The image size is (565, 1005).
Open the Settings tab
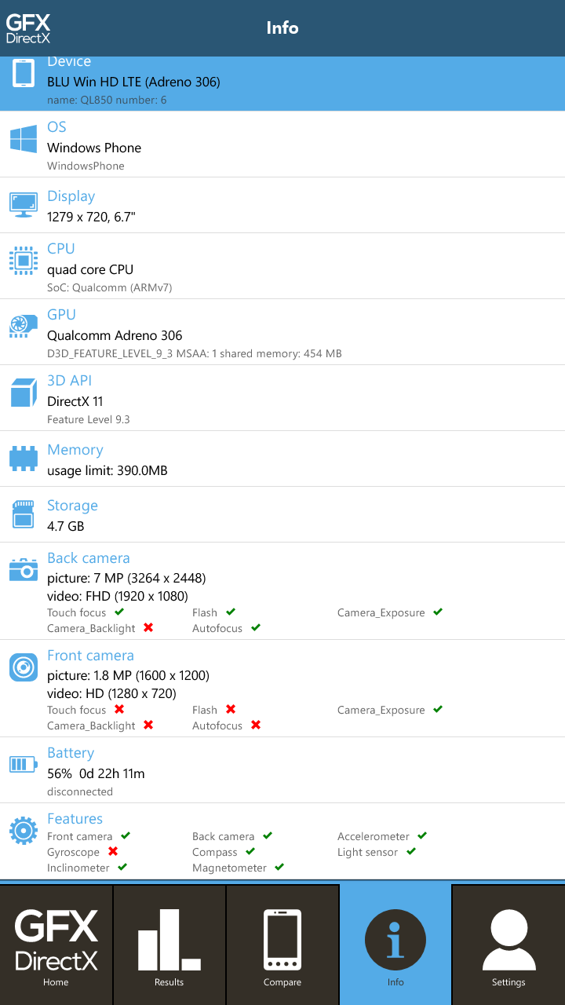(508, 945)
